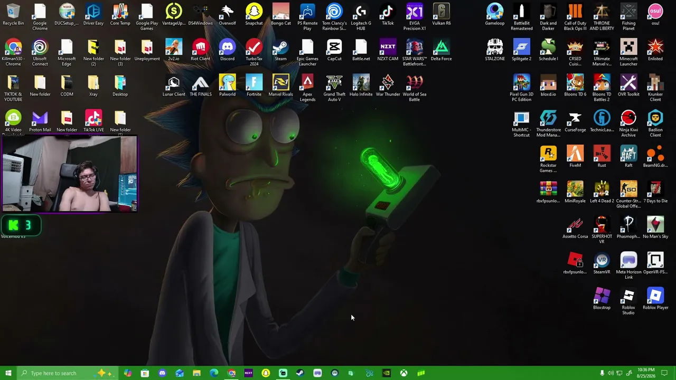The image size is (676, 380).
Task: Open the Windows Start menu
Action: coord(8,373)
